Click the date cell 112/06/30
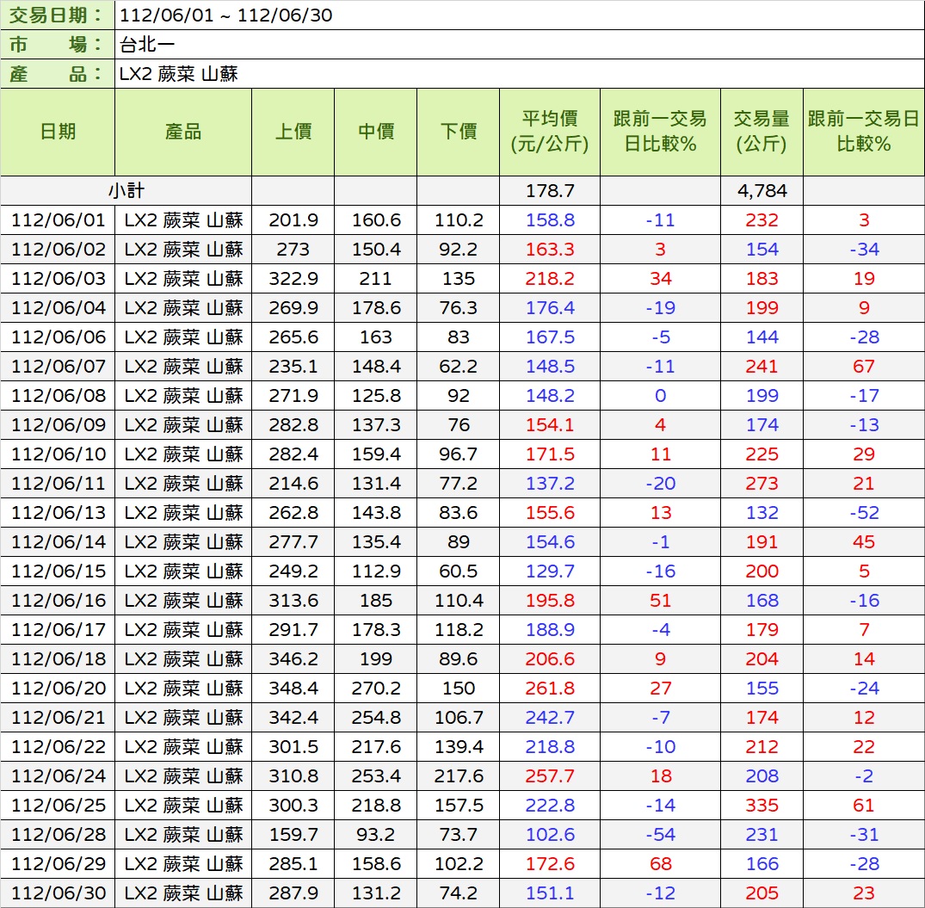925x908 pixels. coord(58,893)
